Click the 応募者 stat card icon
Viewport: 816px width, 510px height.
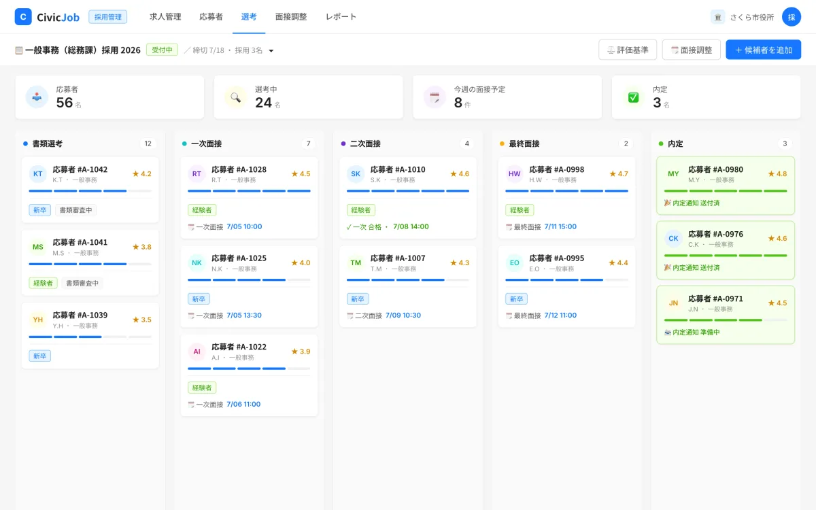coord(37,97)
